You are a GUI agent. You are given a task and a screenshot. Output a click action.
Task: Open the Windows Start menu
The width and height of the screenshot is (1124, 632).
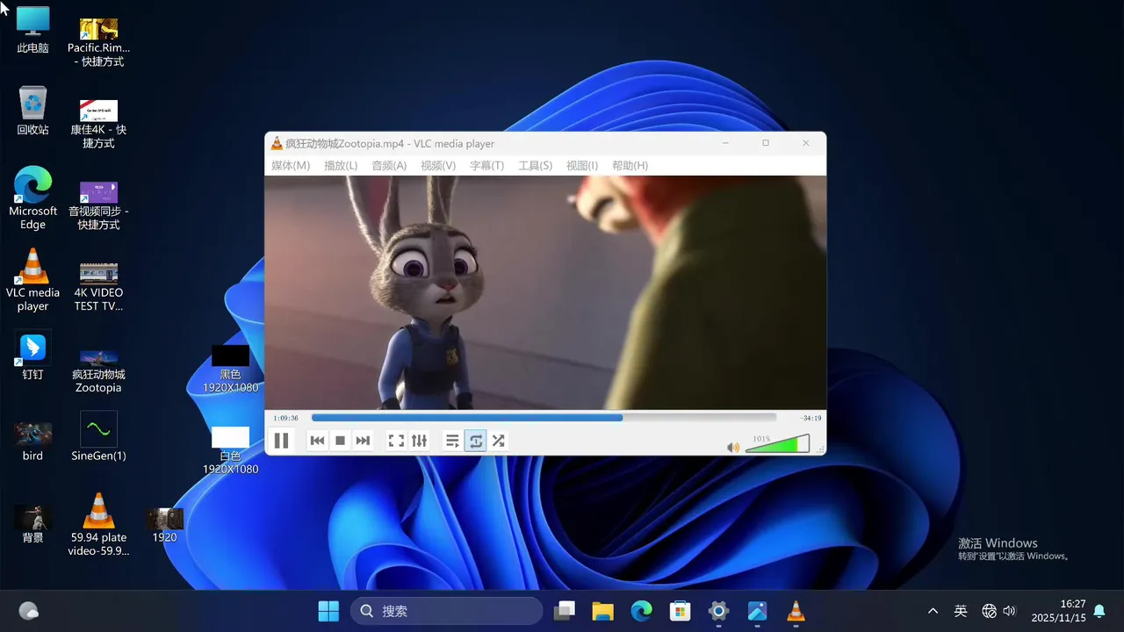click(x=328, y=611)
